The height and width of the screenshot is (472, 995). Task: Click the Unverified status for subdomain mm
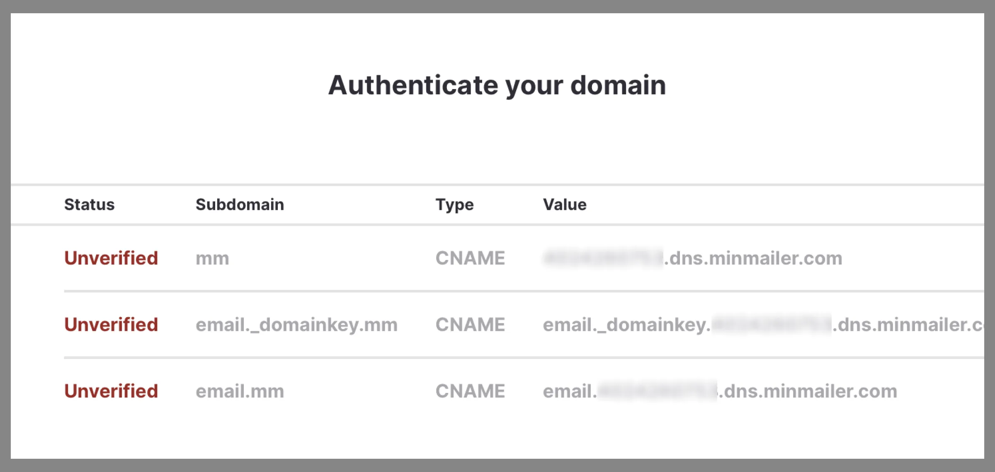point(111,258)
